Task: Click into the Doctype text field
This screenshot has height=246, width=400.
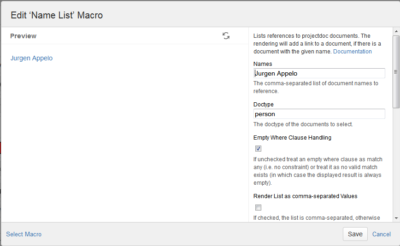Action: click(x=319, y=114)
